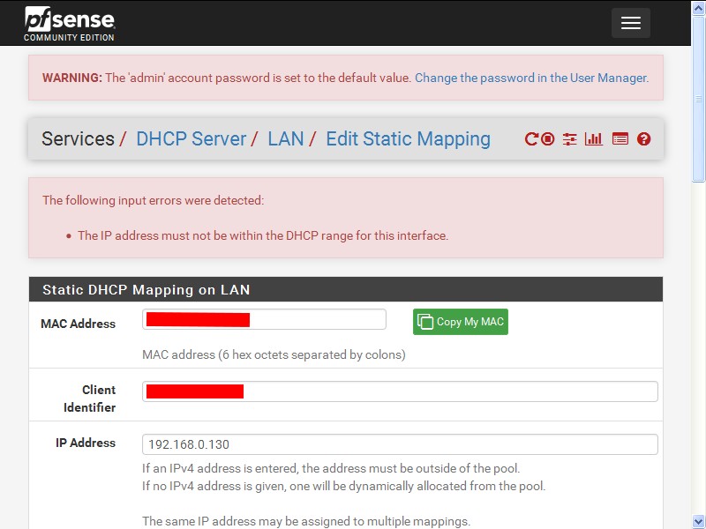Viewport: 706px width, 529px height.
Task: Click the Stop Service icon
Action: coord(547,139)
